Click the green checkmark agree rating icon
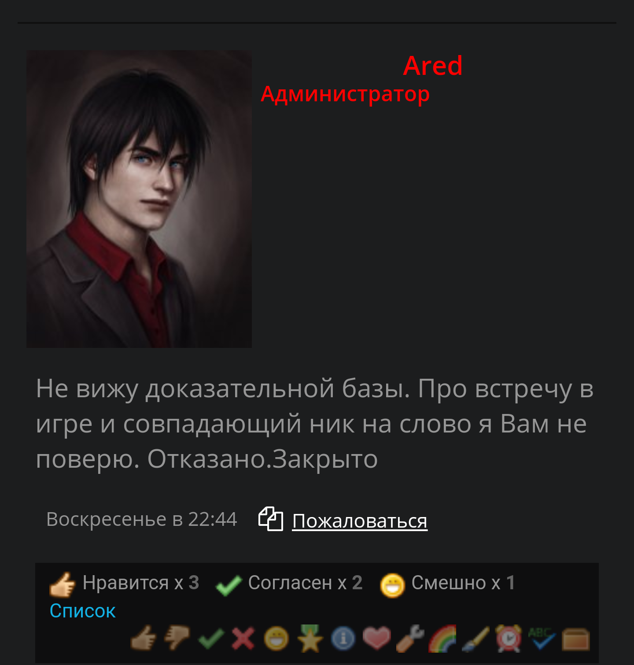Image resolution: width=634 pixels, height=665 pixels. pos(211,638)
